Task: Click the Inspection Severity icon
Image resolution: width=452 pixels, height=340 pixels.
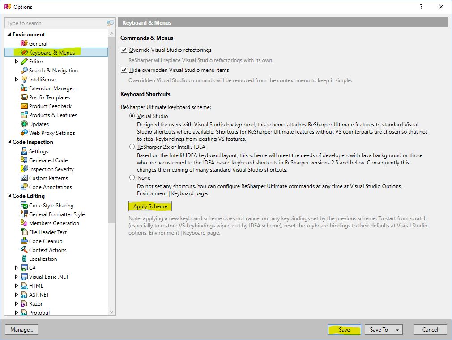Action: [x=24, y=169]
